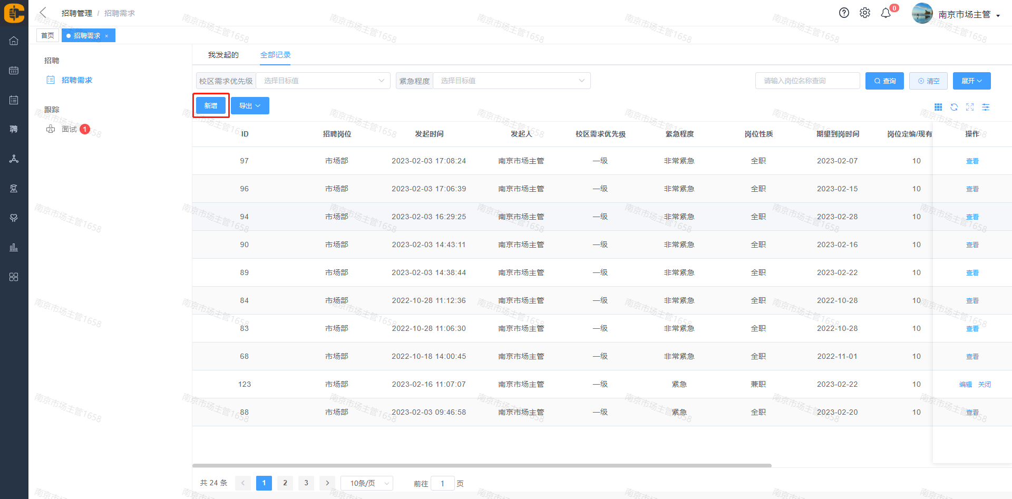Click the home icon in left sidebar
Viewport: 1012px width, 499px height.
[14, 41]
